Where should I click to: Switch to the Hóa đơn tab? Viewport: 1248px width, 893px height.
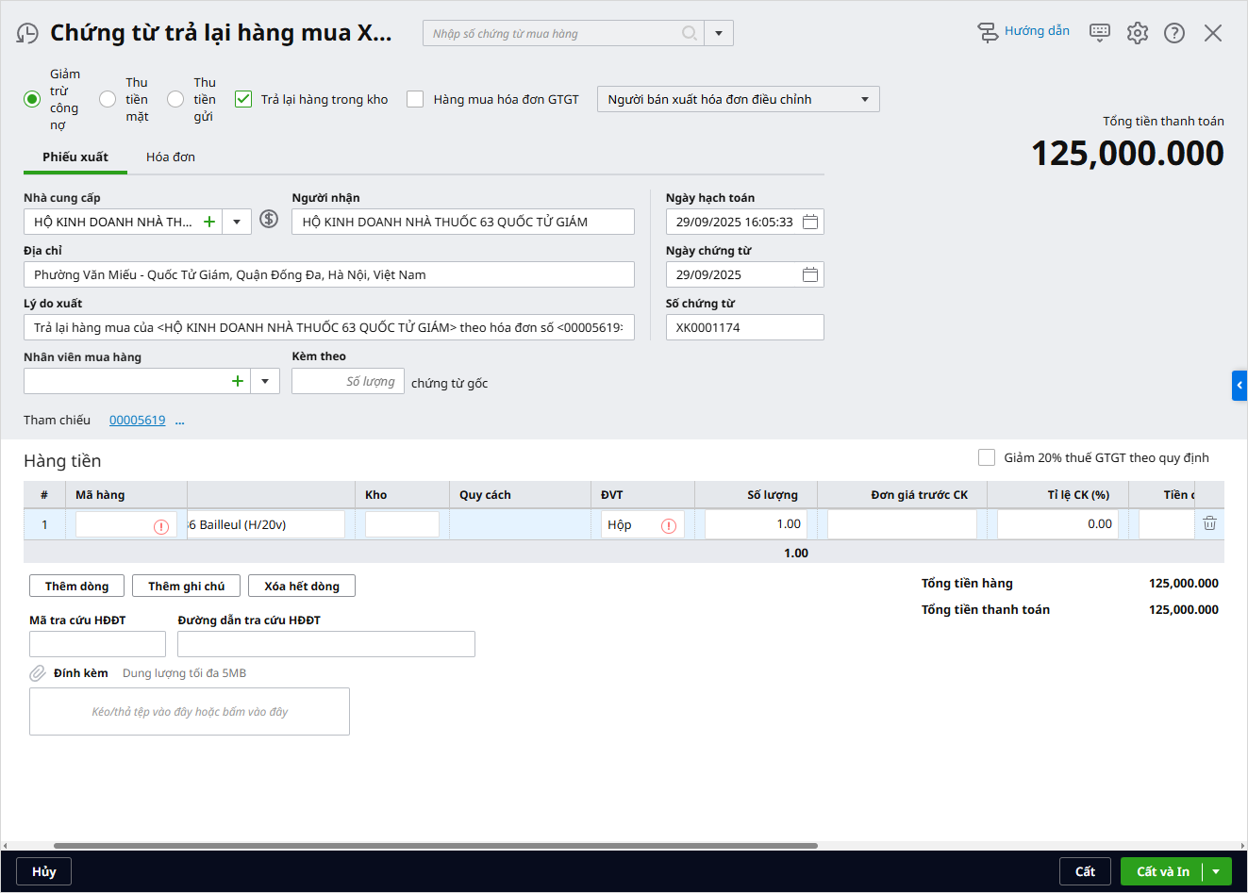click(x=171, y=157)
